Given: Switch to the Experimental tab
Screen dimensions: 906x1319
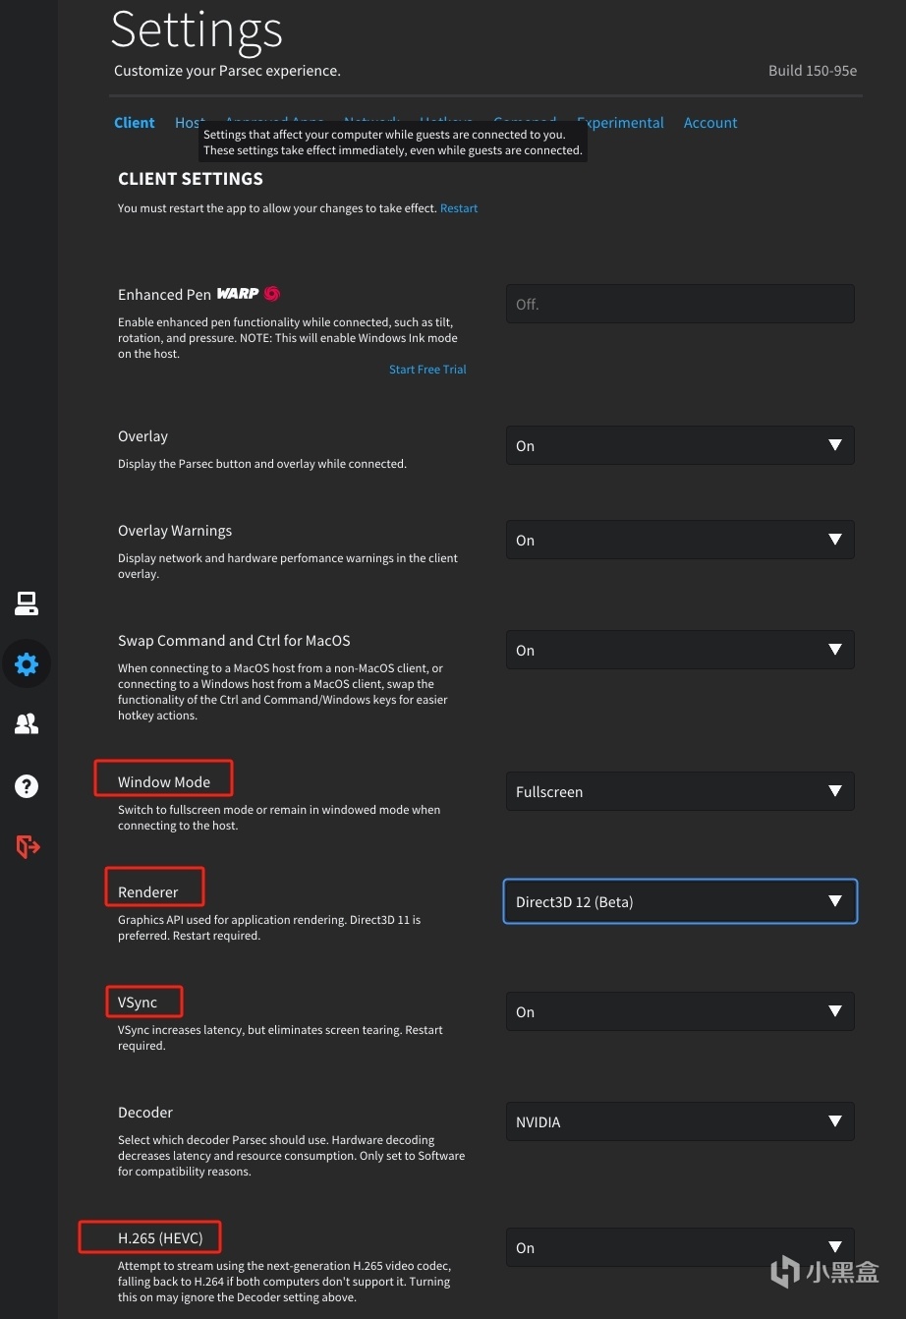Looking at the screenshot, I should click(622, 123).
